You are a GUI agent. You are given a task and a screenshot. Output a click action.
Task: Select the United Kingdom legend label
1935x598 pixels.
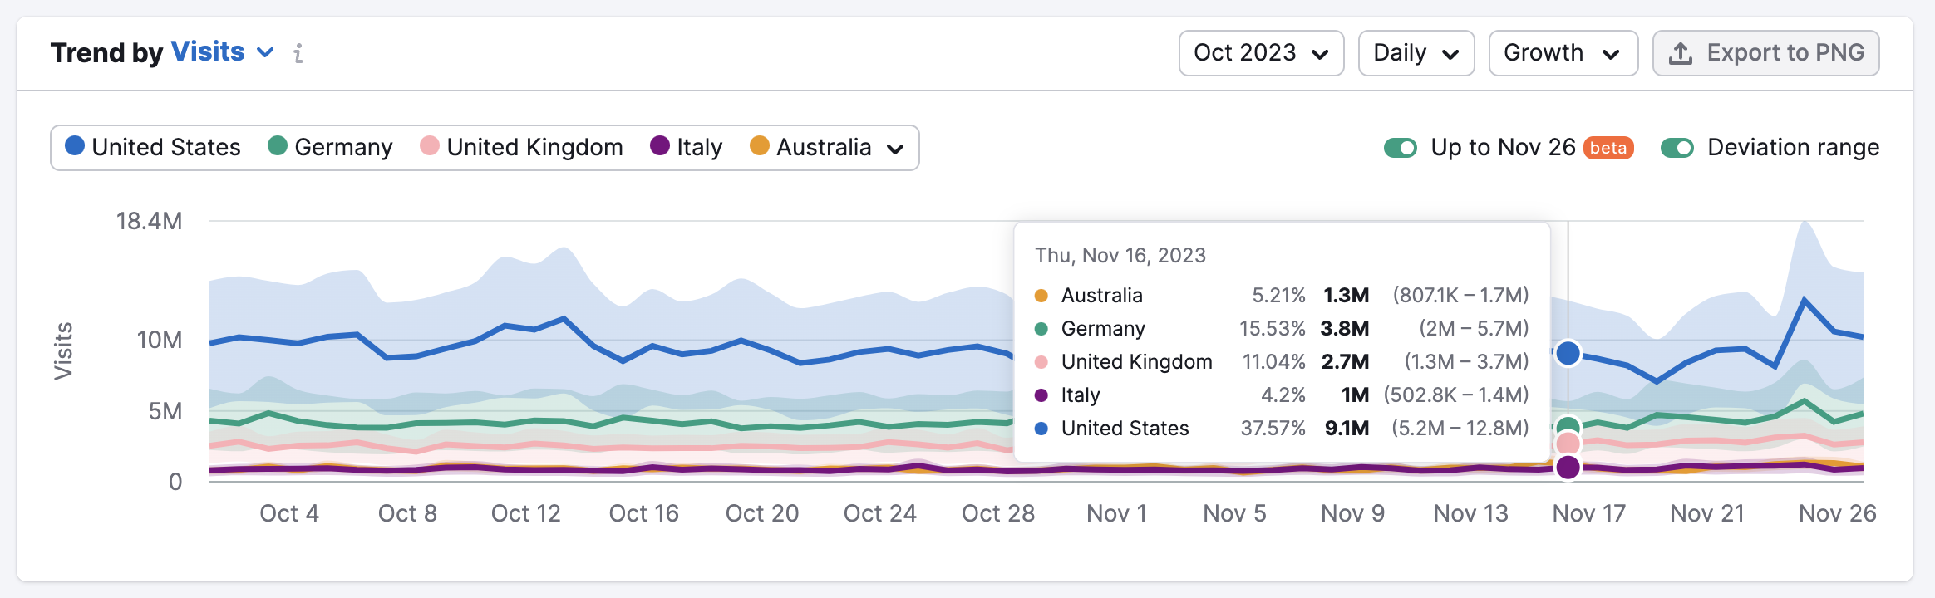[x=534, y=147]
